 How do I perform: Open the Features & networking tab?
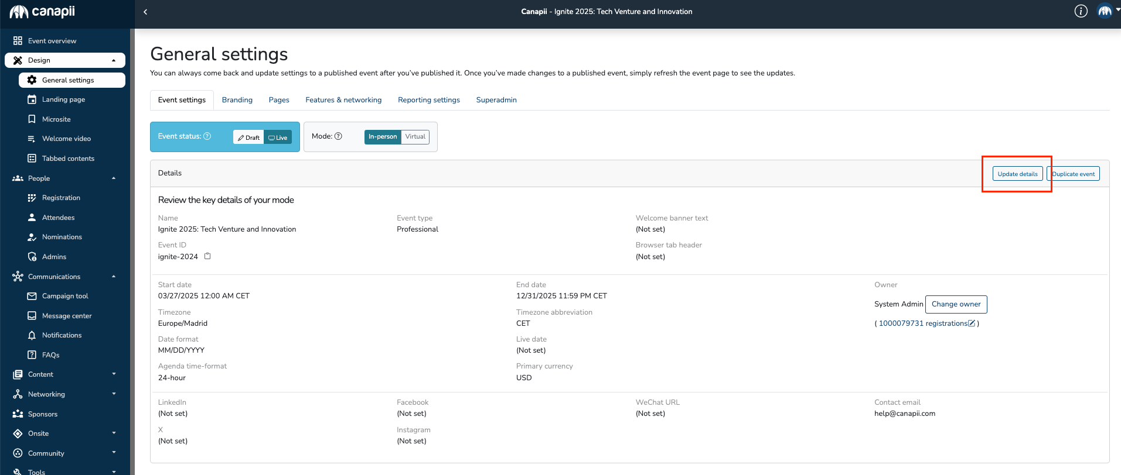pos(343,100)
